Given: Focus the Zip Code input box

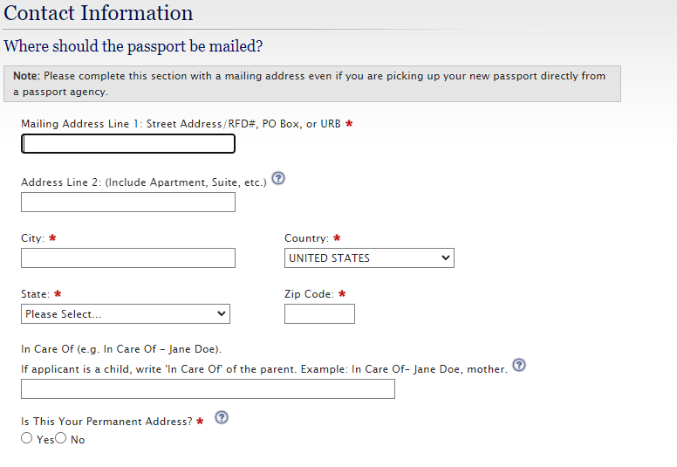Looking at the screenshot, I should [319, 314].
